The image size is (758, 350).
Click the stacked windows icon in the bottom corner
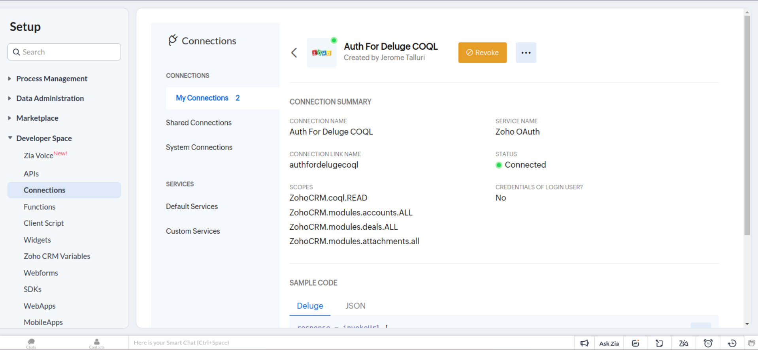[x=751, y=343]
